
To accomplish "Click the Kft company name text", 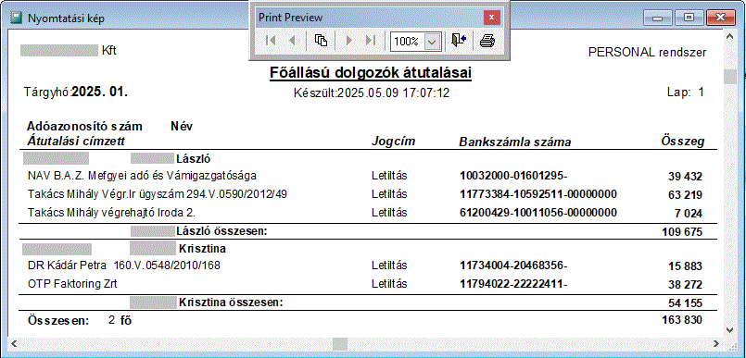I will [x=109, y=51].
